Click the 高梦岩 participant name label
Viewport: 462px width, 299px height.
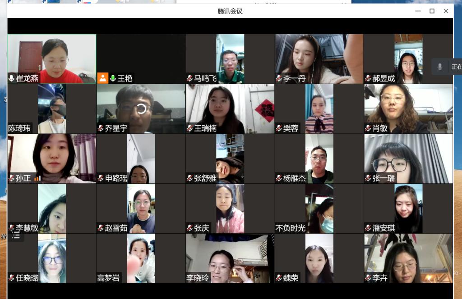109,278
